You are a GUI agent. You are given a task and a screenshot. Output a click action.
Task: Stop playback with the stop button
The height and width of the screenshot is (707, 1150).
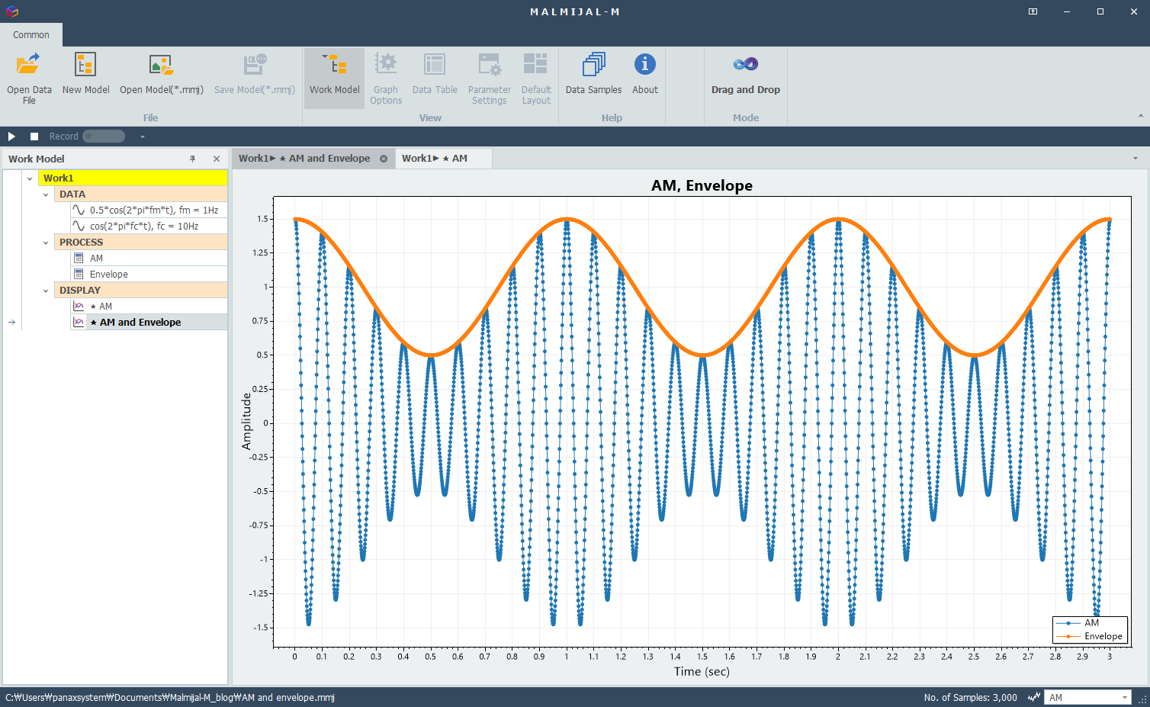34,137
